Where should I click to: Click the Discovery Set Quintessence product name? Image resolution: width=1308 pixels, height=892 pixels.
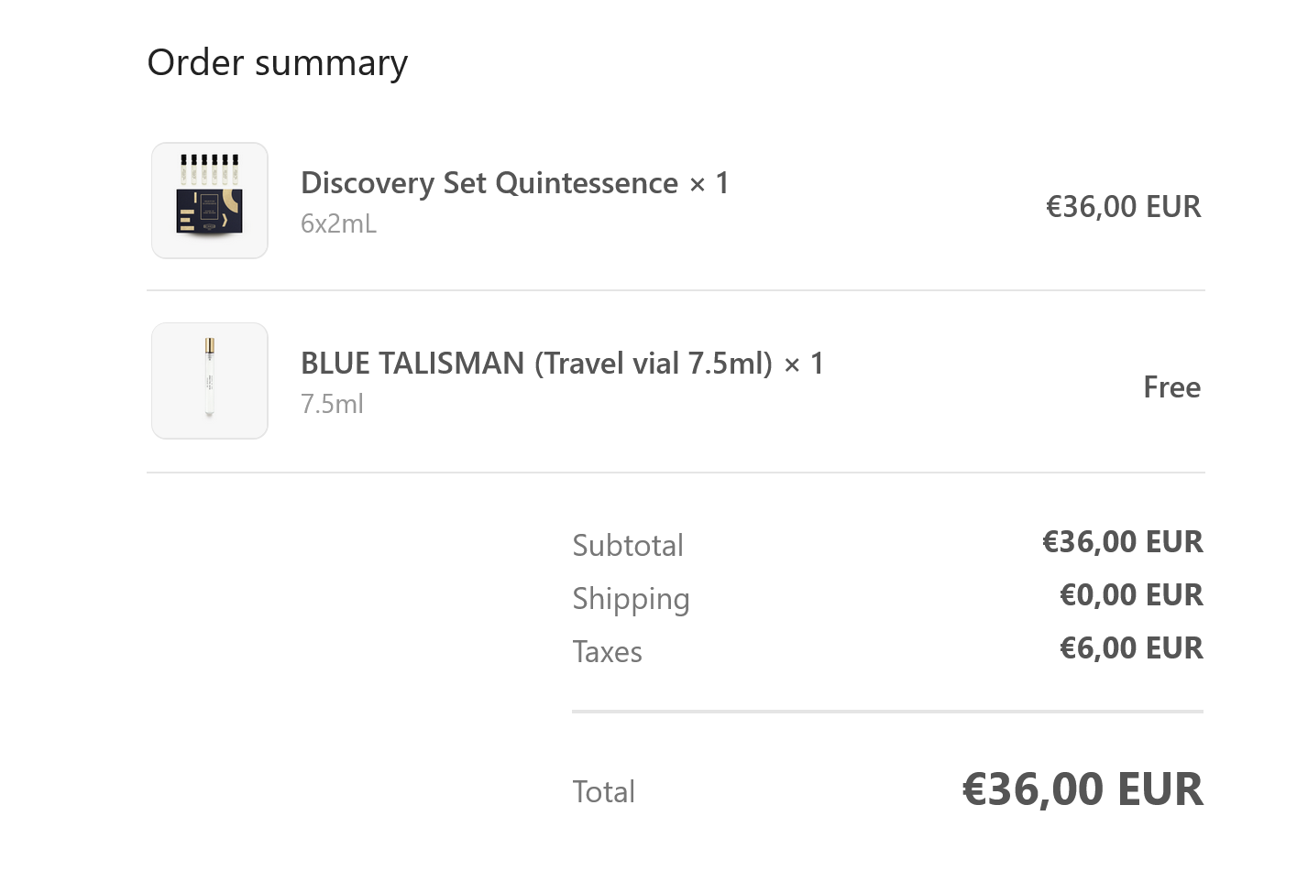(x=489, y=183)
